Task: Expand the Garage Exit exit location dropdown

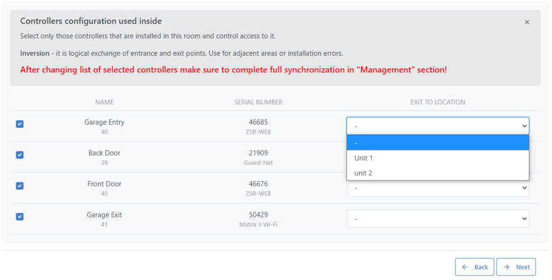Action: click(x=437, y=219)
